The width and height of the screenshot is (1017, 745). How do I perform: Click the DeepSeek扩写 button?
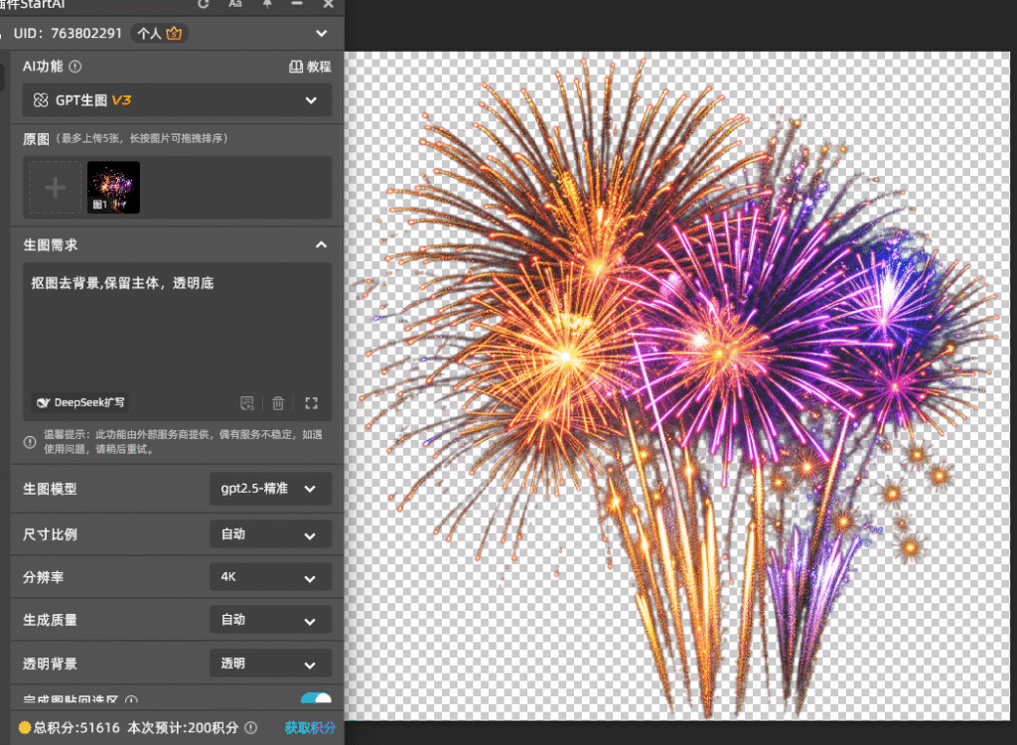[79, 403]
